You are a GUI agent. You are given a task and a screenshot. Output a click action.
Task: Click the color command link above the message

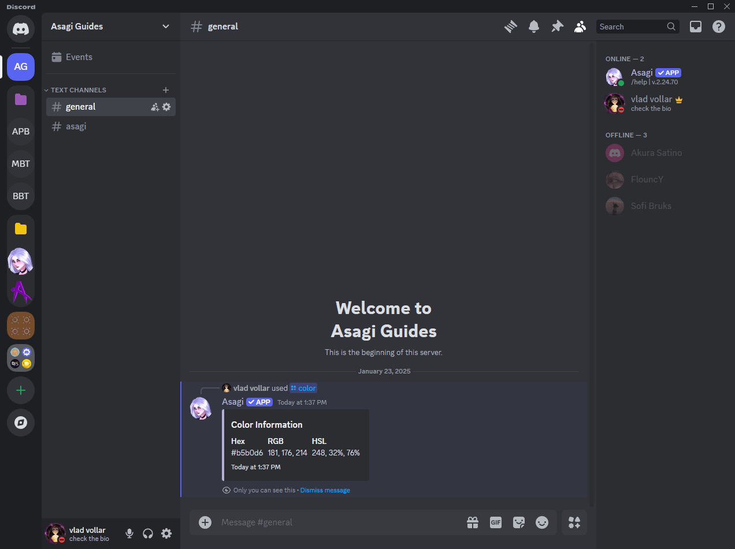(x=303, y=389)
